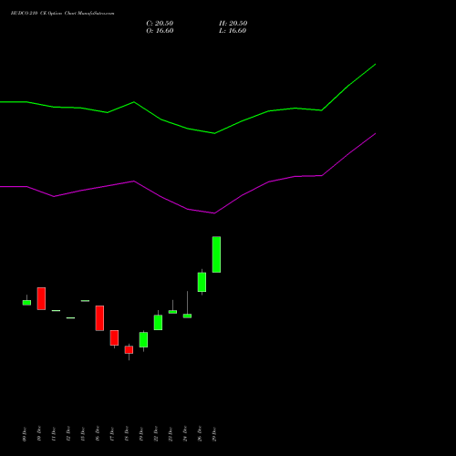Click the 17 Dec date label

click(x=112, y=434)
